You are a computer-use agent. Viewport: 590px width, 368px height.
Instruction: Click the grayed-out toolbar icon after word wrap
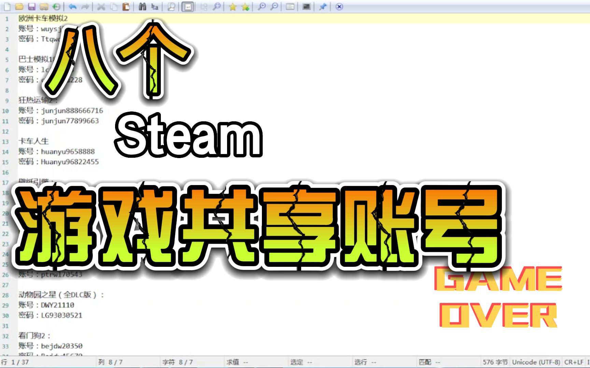tap(204, 6)
